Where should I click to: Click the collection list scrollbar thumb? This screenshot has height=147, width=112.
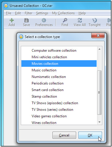(x=99, y=92)
